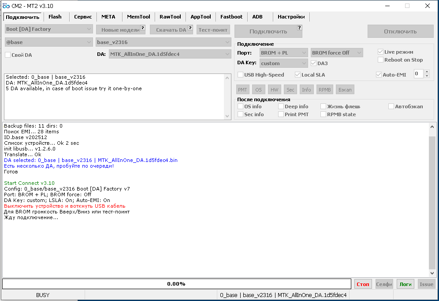Enable the Свой DA checkbox
The image size is (439, 301).
coord(8,55)
